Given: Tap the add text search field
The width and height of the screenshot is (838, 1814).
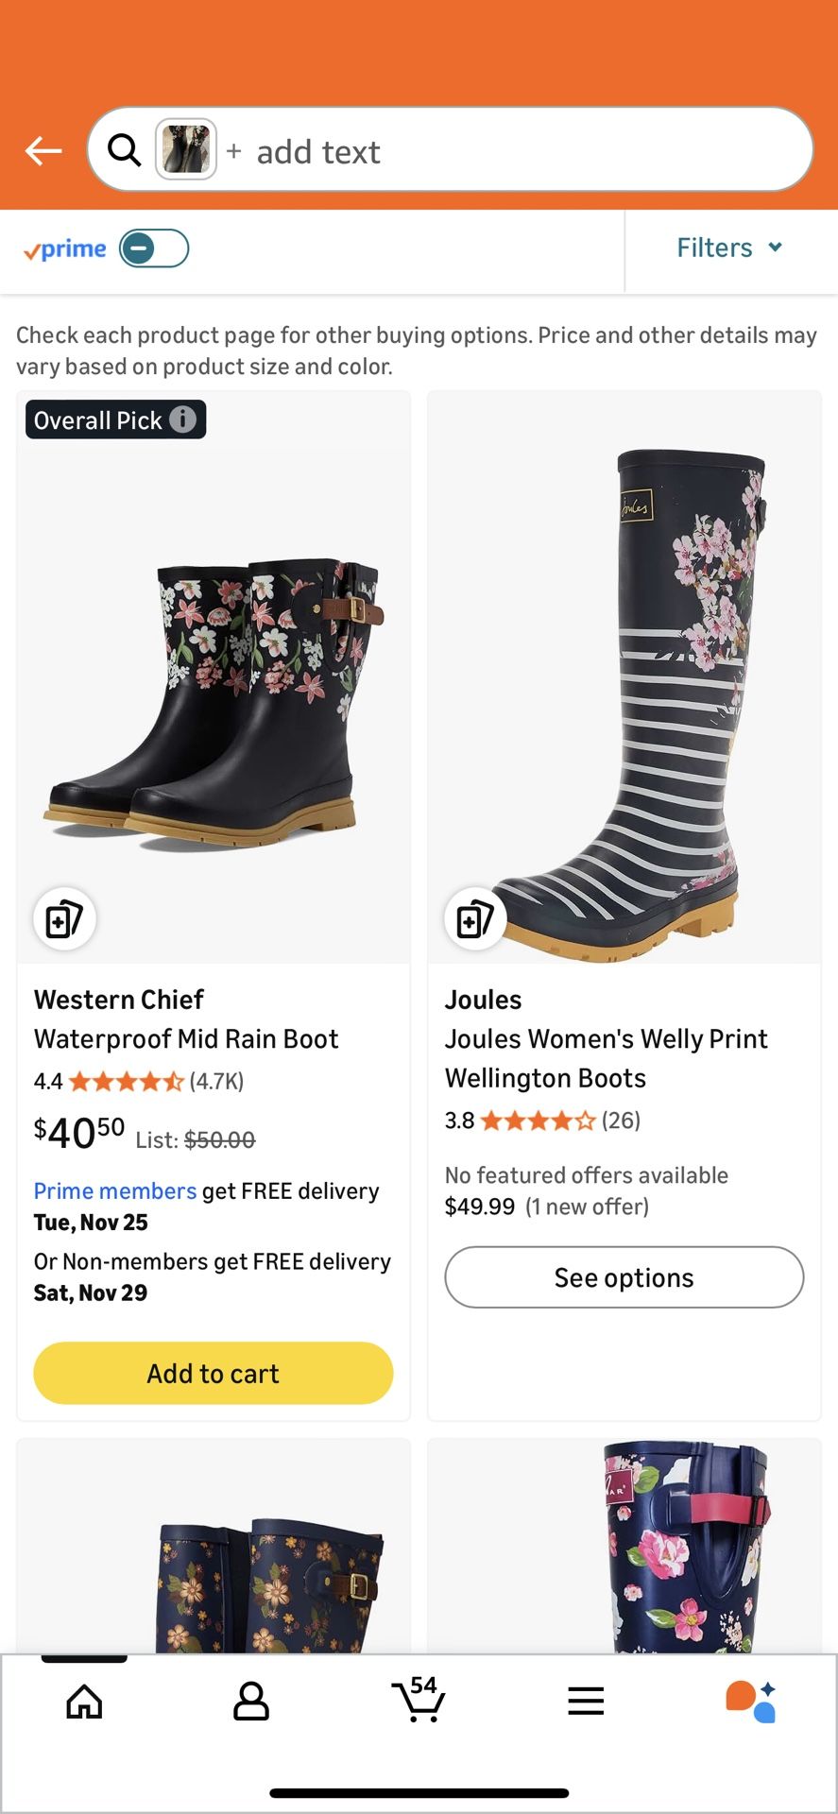Looking at the screenshot, I should tap(321, 151).
